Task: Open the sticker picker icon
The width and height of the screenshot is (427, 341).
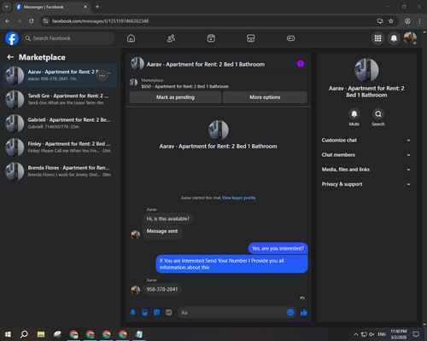Action: coord(156,313)
